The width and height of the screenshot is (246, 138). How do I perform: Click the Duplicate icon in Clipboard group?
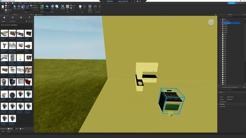[6, 10]
